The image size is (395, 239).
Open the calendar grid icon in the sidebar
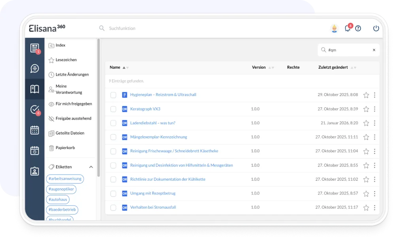[34, 130]
